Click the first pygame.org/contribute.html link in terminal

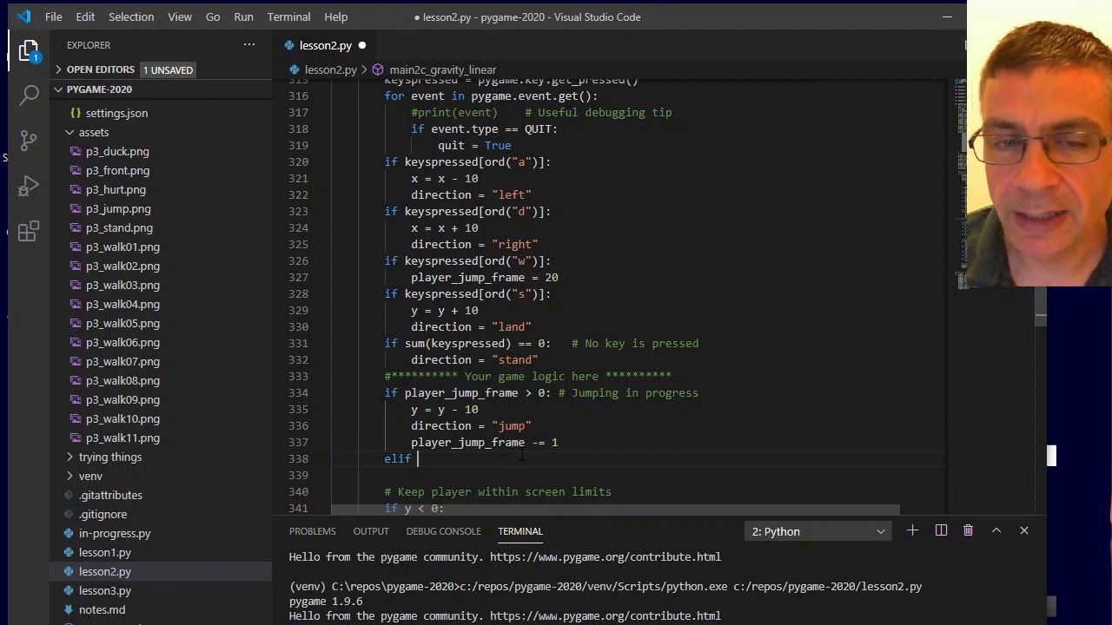[x=605, y=557]
